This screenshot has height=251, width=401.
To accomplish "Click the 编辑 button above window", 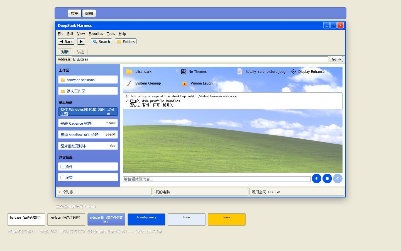I will coord(89,13).
